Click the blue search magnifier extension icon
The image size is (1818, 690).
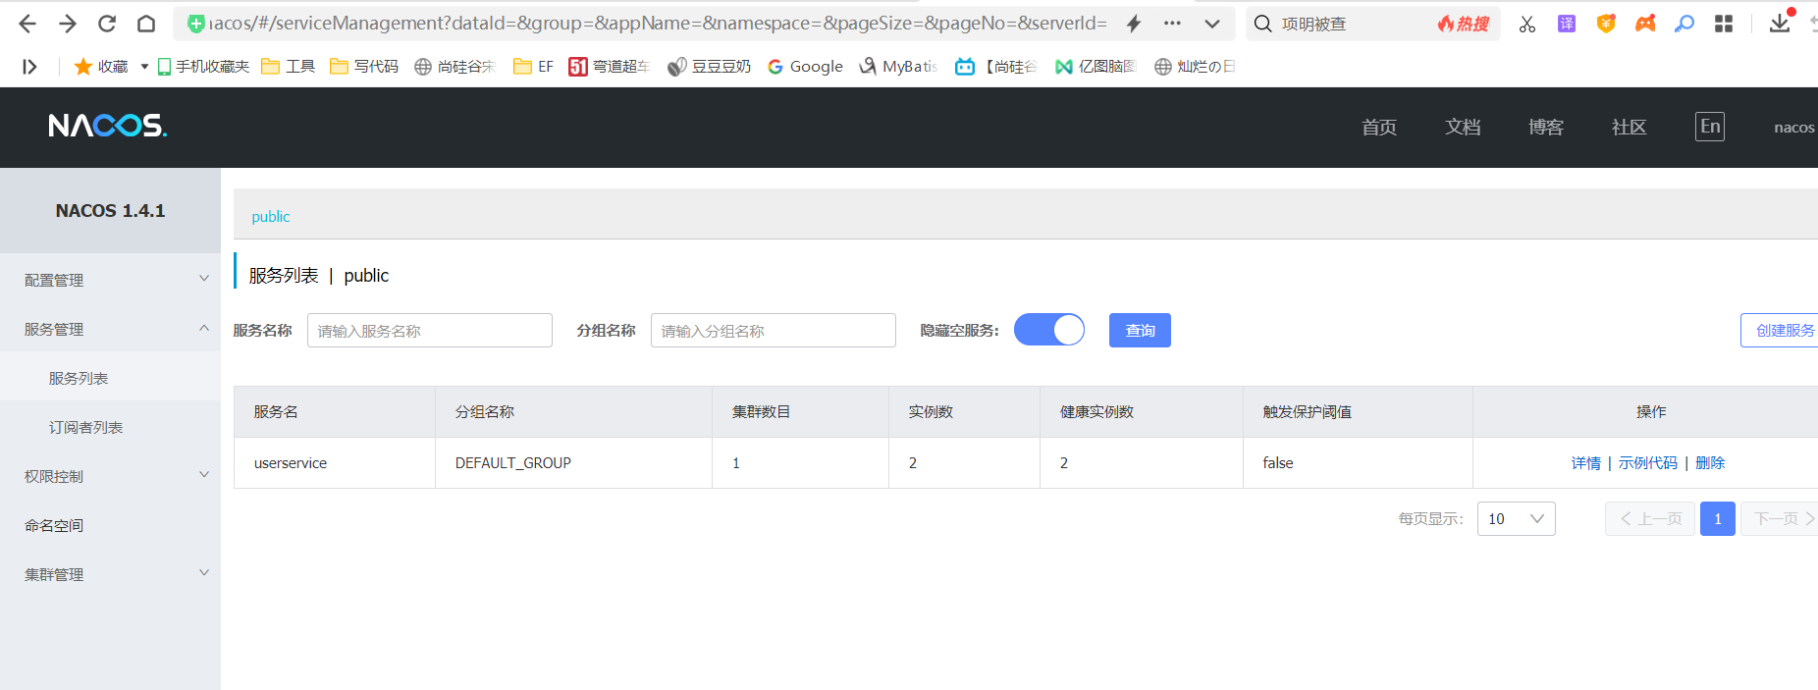[1684, 24]
